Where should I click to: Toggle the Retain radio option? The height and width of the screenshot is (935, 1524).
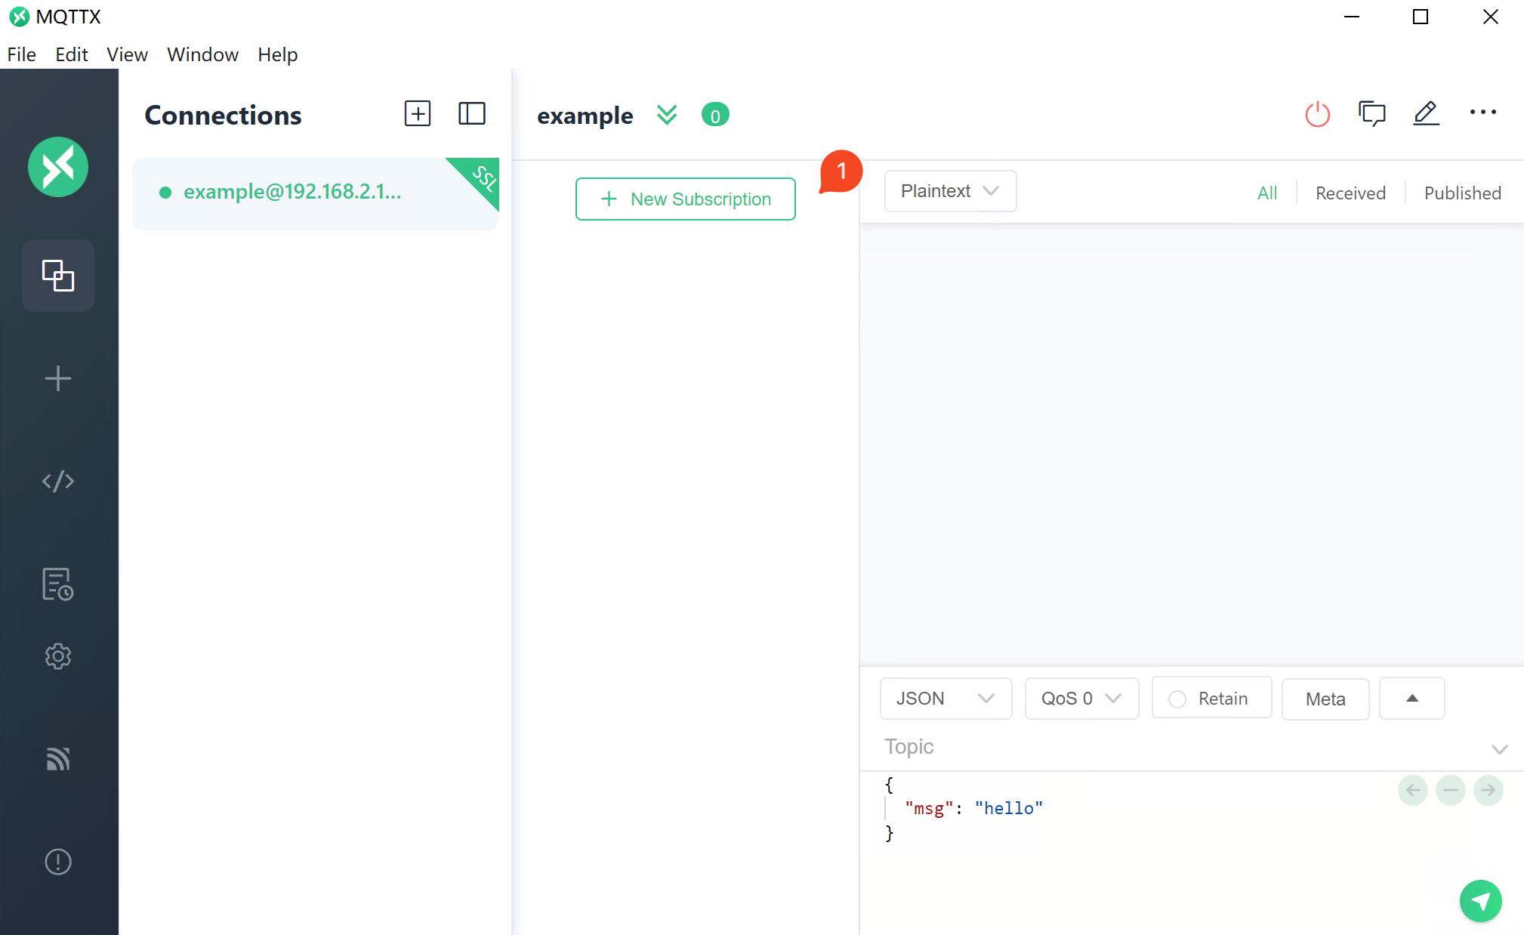click(x=1211, y=699)
